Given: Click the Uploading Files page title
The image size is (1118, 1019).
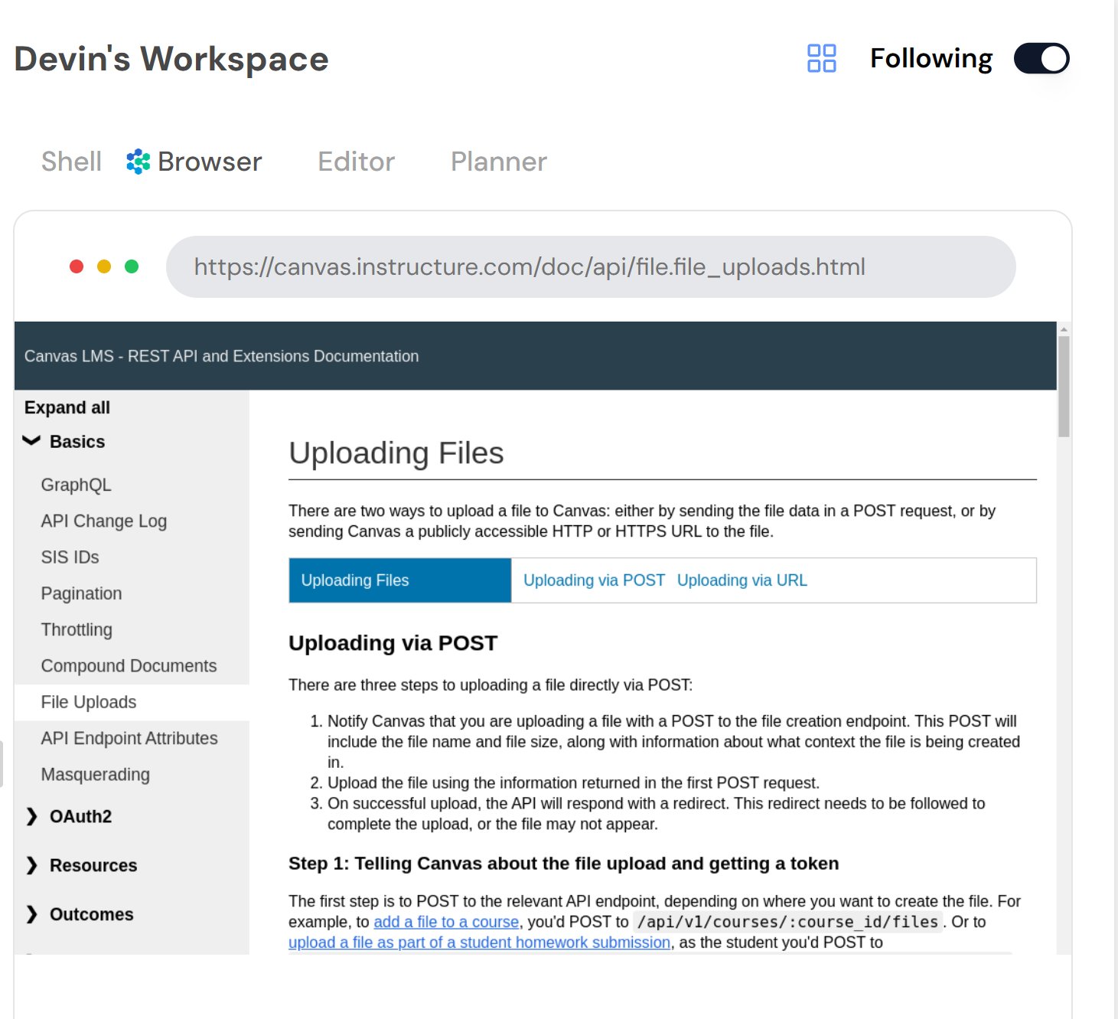Looking at the screenshot, I should [x=396, y=453].
